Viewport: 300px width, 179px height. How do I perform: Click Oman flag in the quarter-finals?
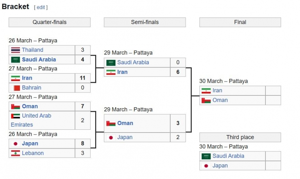[x=15, y=106]
